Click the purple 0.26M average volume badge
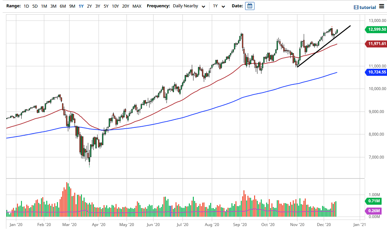The height and width of the screenshot is (229, 387). 374,211
